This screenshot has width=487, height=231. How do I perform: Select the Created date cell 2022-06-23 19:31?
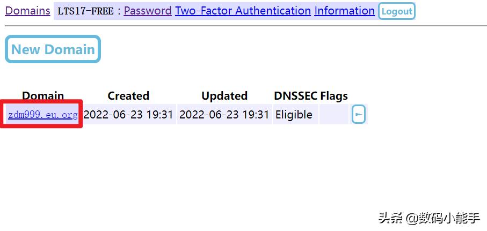coord(129,115)
